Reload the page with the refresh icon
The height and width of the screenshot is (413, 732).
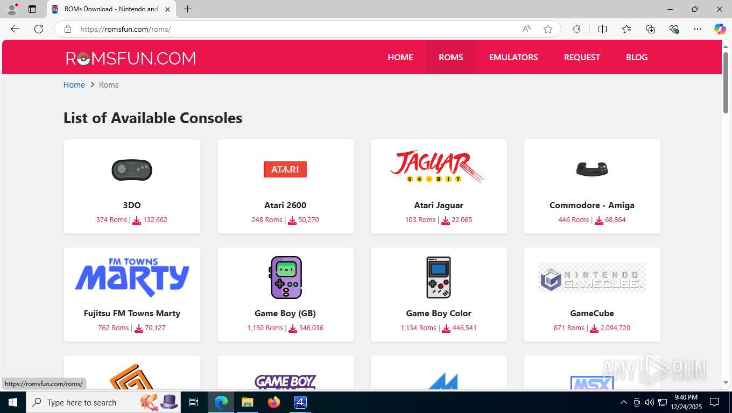tap(39, 29)
